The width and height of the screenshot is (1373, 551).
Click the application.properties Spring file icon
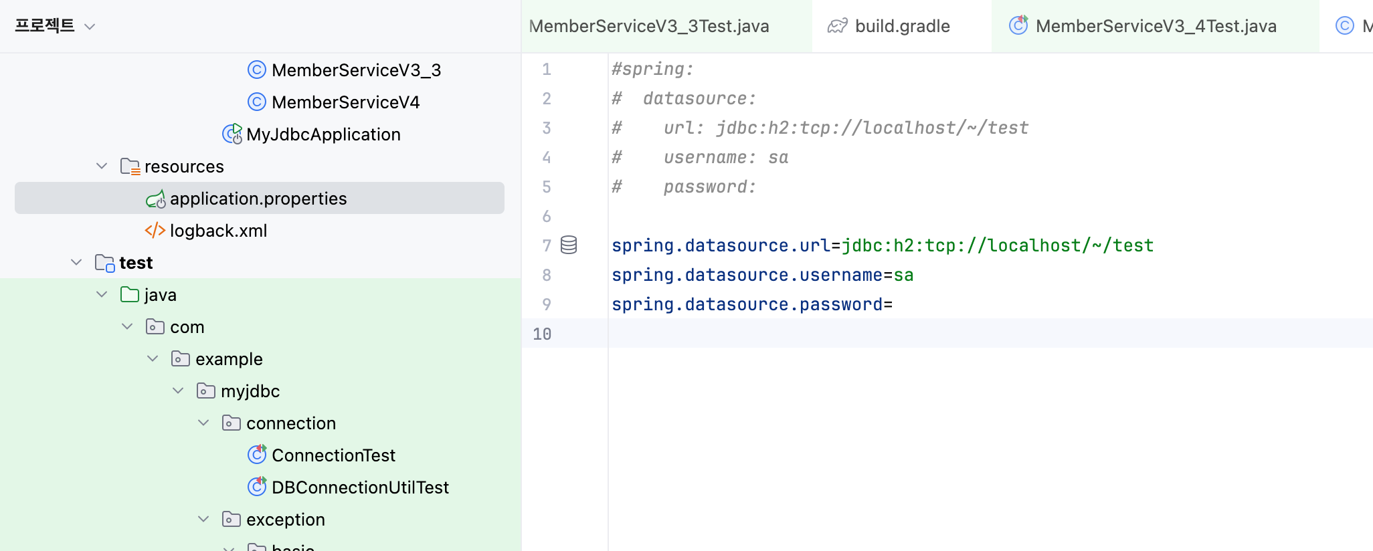156,199
